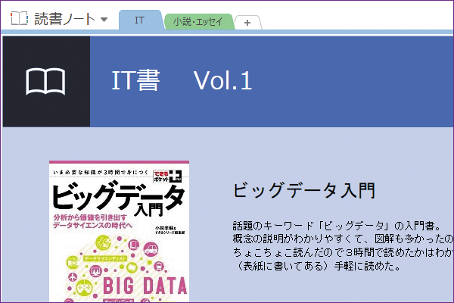Click the 読書ノート notebook name
Screen dimensions: 454x303
(x=64, y=19)
